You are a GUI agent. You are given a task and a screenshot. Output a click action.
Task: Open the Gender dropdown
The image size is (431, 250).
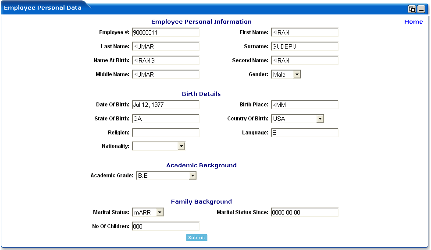point(286,74)
